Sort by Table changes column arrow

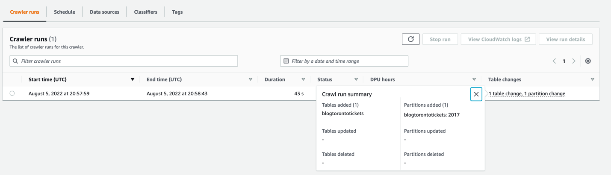[x=592, y=79]
